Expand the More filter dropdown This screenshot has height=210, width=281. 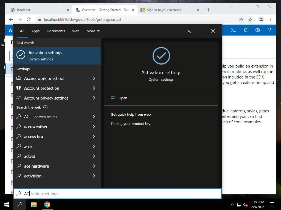(x=93, y=31)
